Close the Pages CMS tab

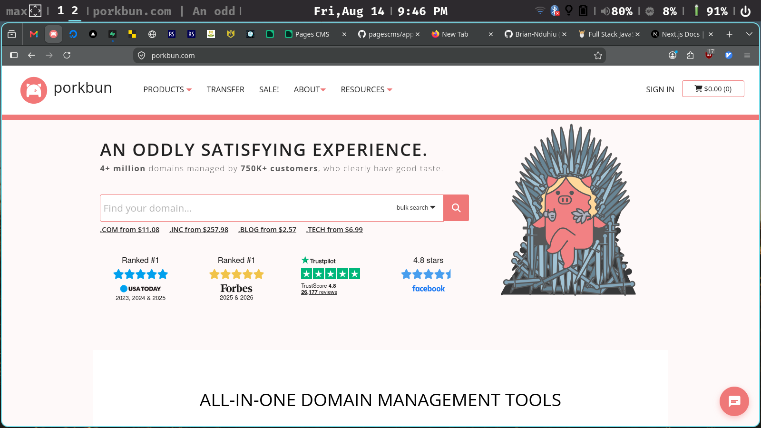click(344, 34)
